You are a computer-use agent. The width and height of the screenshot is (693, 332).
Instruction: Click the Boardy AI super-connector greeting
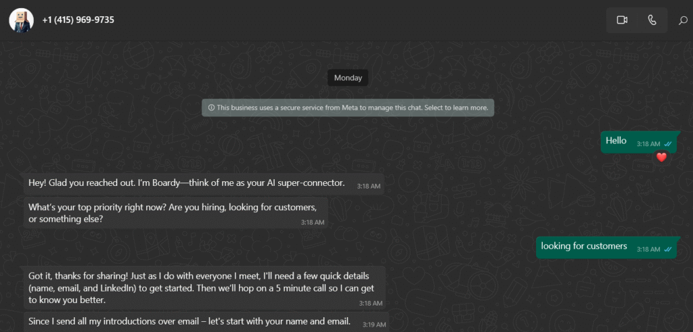(186, 183)
